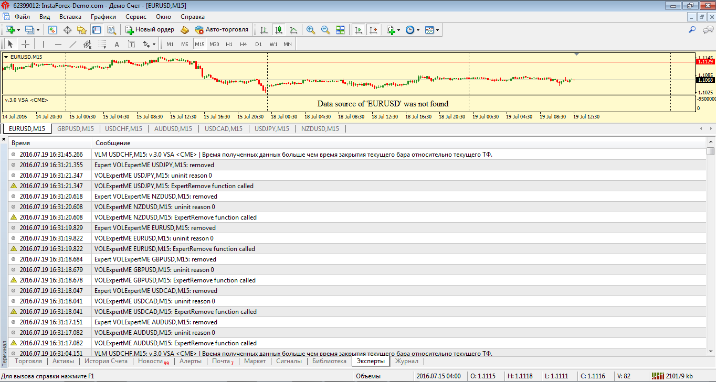Switch to the GBPUSD,M15 chart tab
Viewport: 716px width, 382px height.
(x=76, y=128)
